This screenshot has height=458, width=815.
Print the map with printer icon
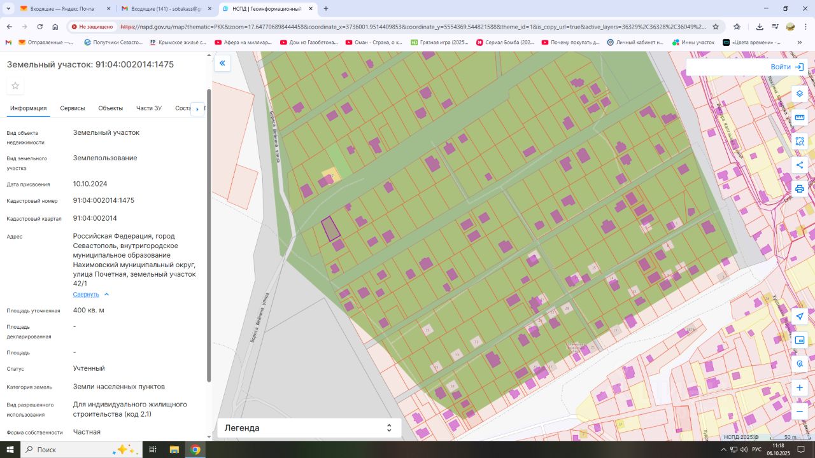click(800, 189)
